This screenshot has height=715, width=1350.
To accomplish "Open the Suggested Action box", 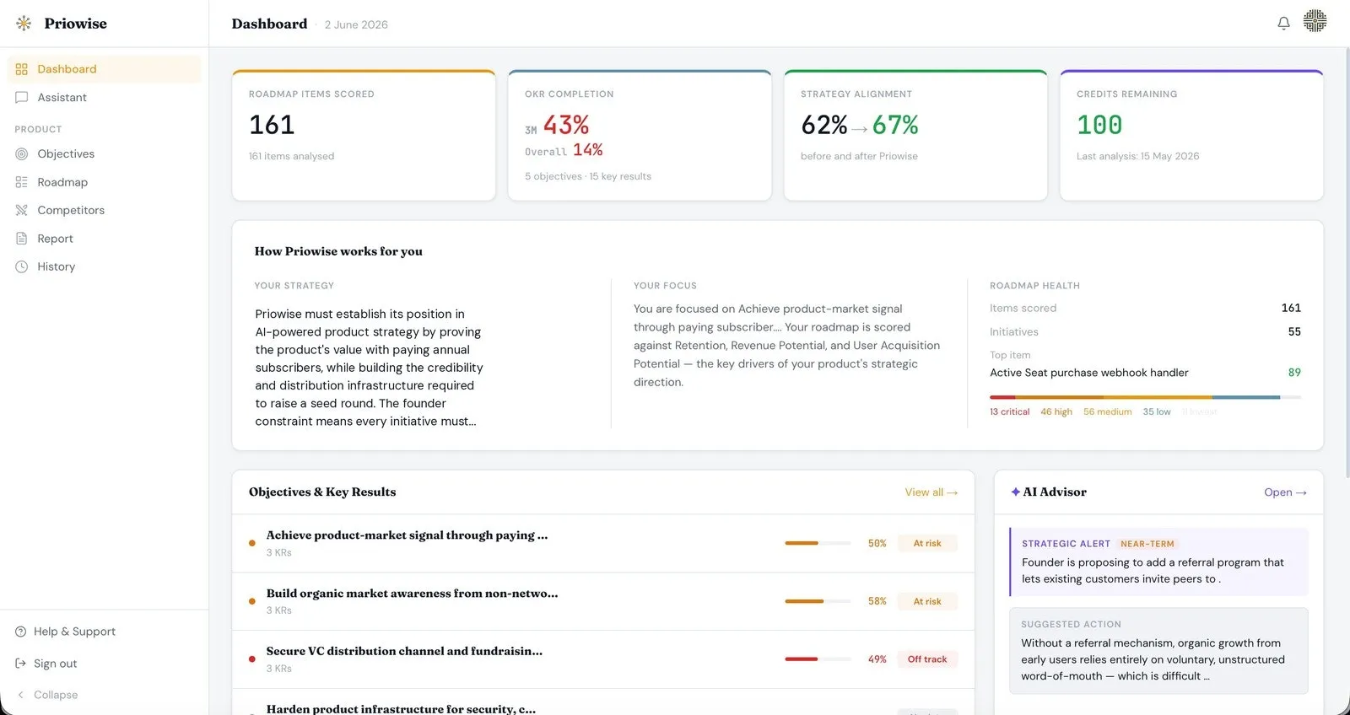I will (1158, 651).
